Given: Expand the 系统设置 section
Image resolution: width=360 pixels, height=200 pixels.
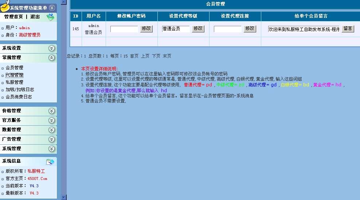Looking at the screenshot, I should click(x=52, y=48).
